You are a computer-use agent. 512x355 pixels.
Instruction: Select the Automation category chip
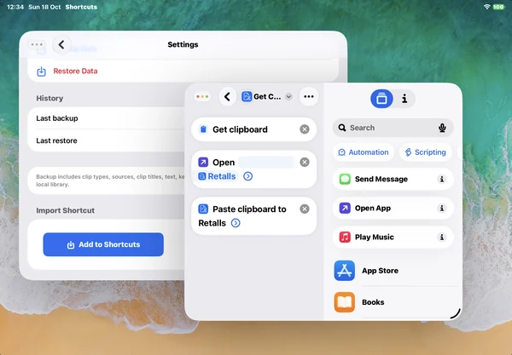(364, 152)
